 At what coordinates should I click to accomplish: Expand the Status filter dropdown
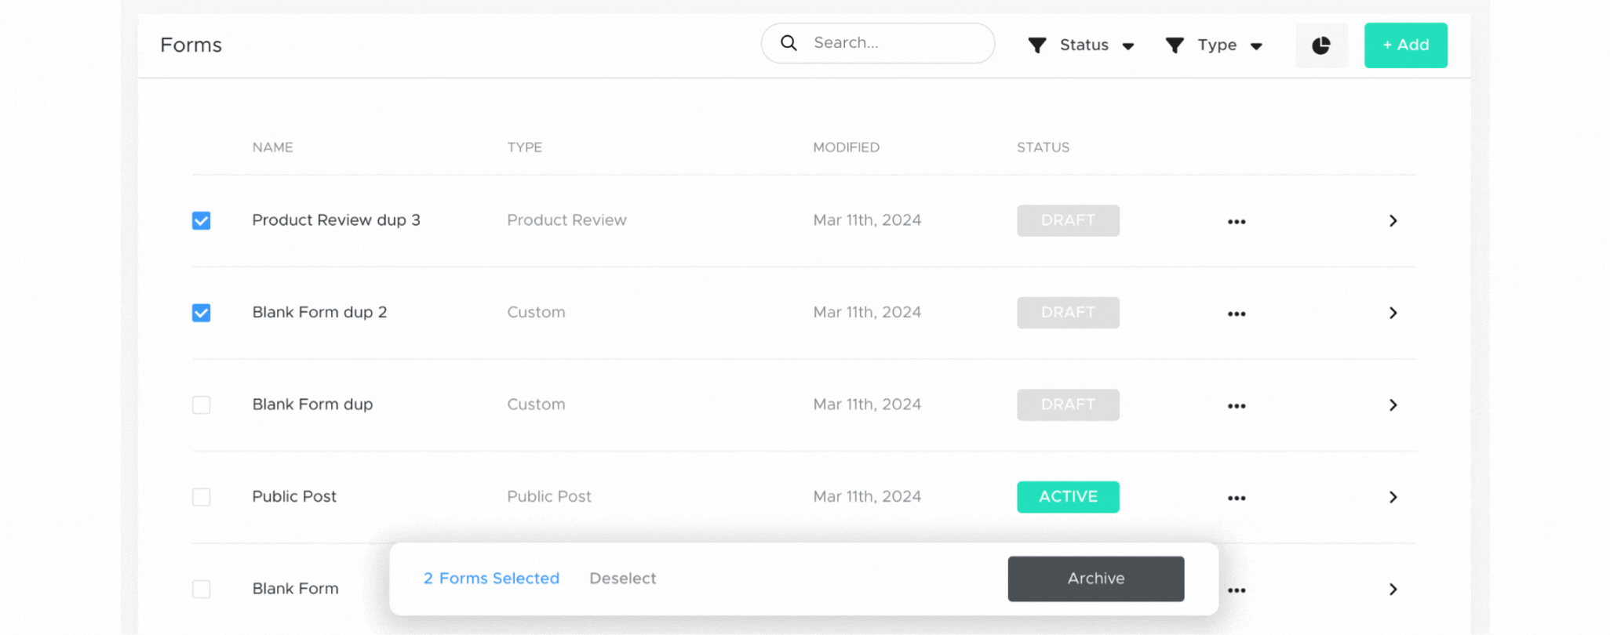pyautogui.click(x=1128, y=46)
